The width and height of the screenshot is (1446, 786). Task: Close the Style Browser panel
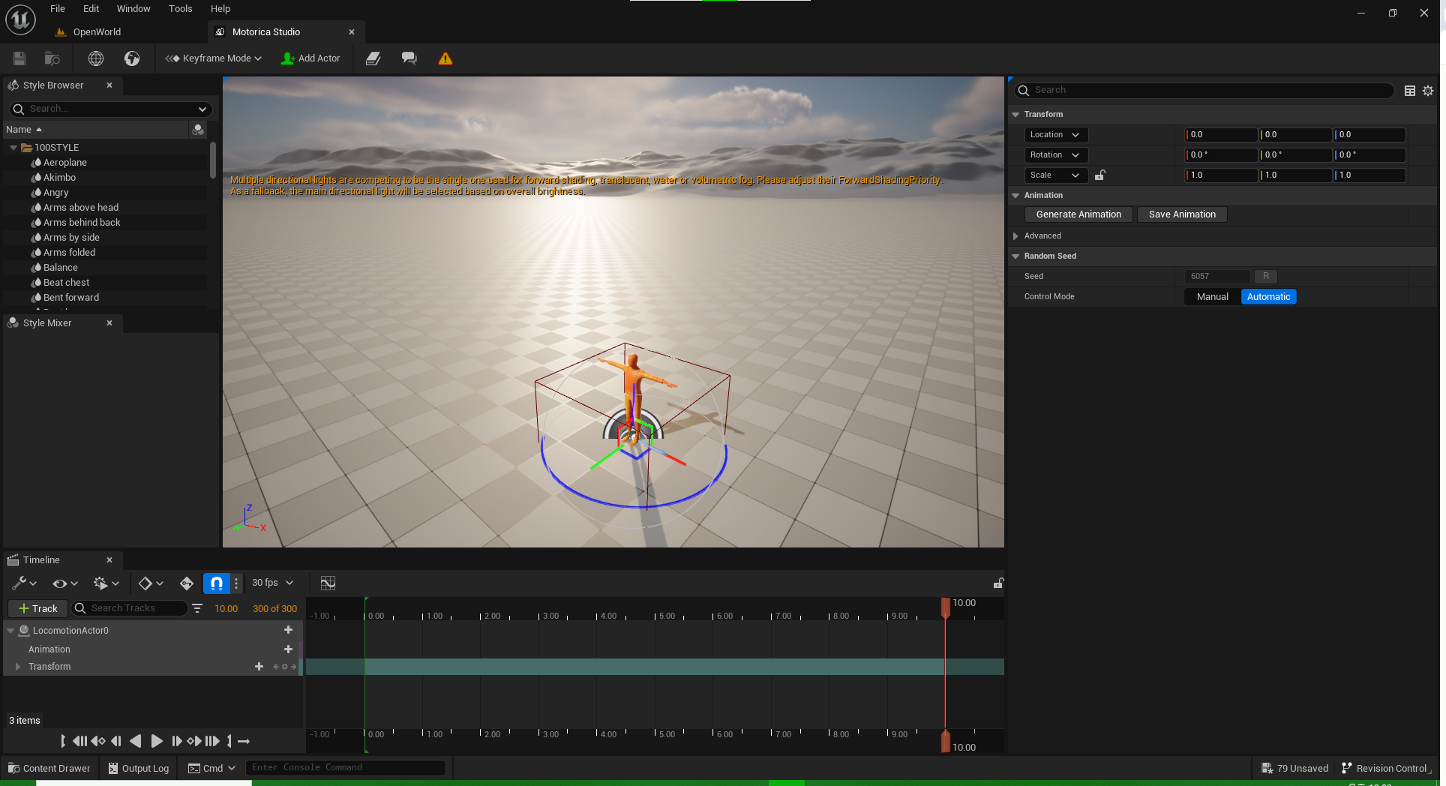tap(109, 85)
